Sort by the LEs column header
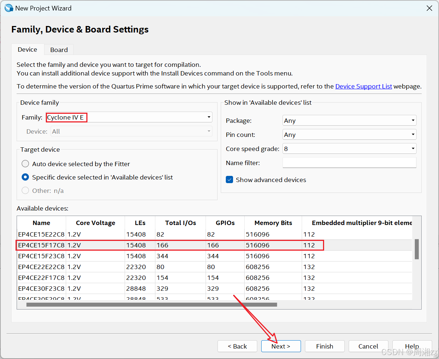 click(x=140, y=223)
